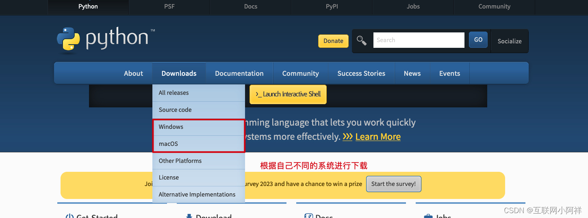Open Community in the main navigation bar
This screenshot has width=588, height=218.
click(300, 73)
